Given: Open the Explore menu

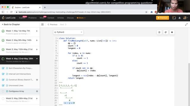Looking at the screenshot, I should pyautogui.click(x=22, y=18).
